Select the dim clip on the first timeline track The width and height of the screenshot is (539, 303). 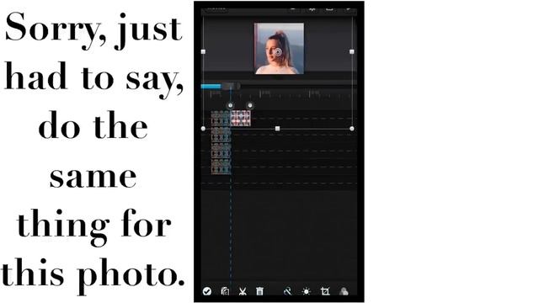pyautogui.click(x=221, y=119)
